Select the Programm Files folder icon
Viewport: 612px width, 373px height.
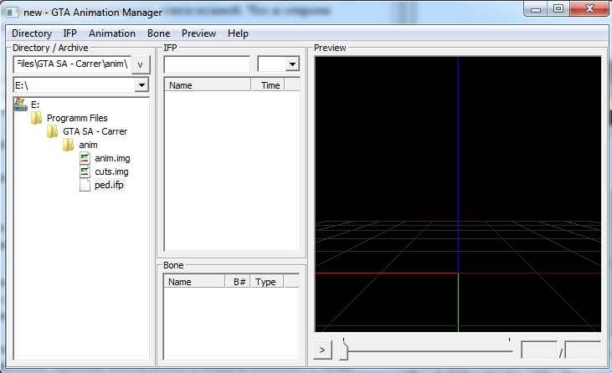[x=36, y=118]
